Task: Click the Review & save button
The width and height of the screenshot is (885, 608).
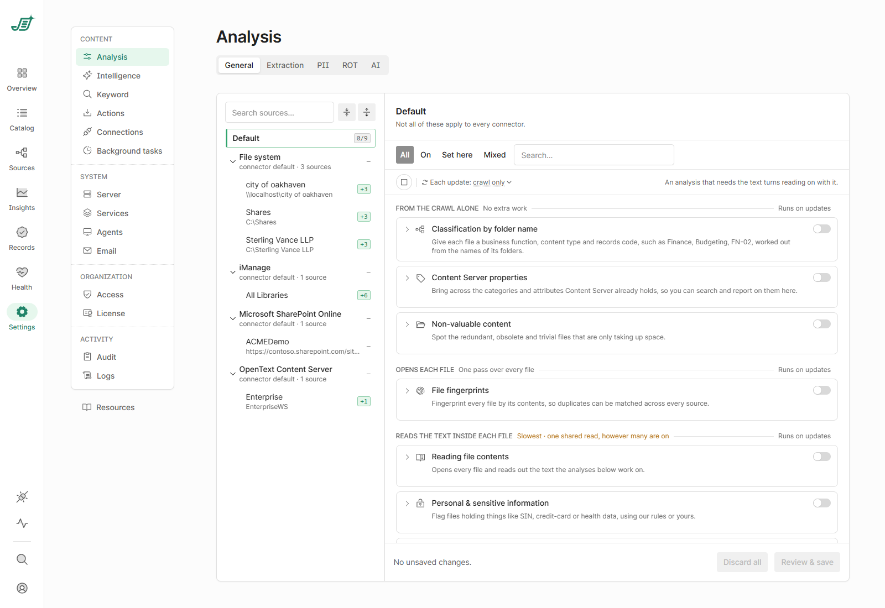Action: point(807,562)
